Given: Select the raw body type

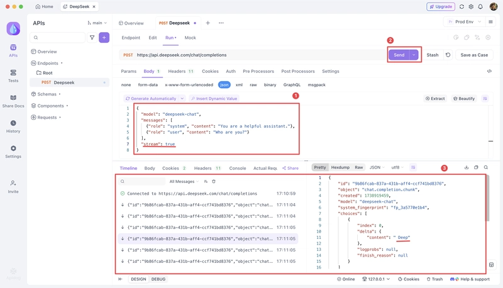Looking at the screenshot, I should (253, 85).
